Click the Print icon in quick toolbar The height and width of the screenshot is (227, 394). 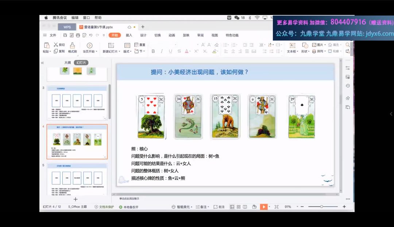tap(78, 35)
